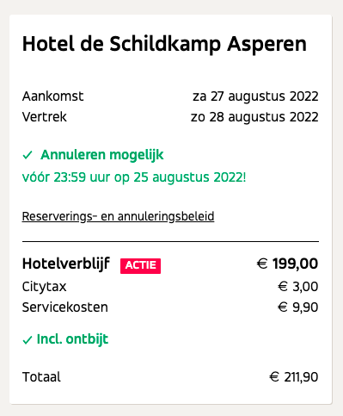Click the Annuleren mogelijk text
Screen dimensions: 343x416
point(102,155)
